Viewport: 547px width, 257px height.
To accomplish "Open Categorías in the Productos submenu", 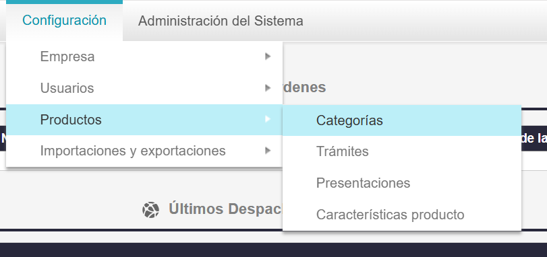I will tap(402, 120).
